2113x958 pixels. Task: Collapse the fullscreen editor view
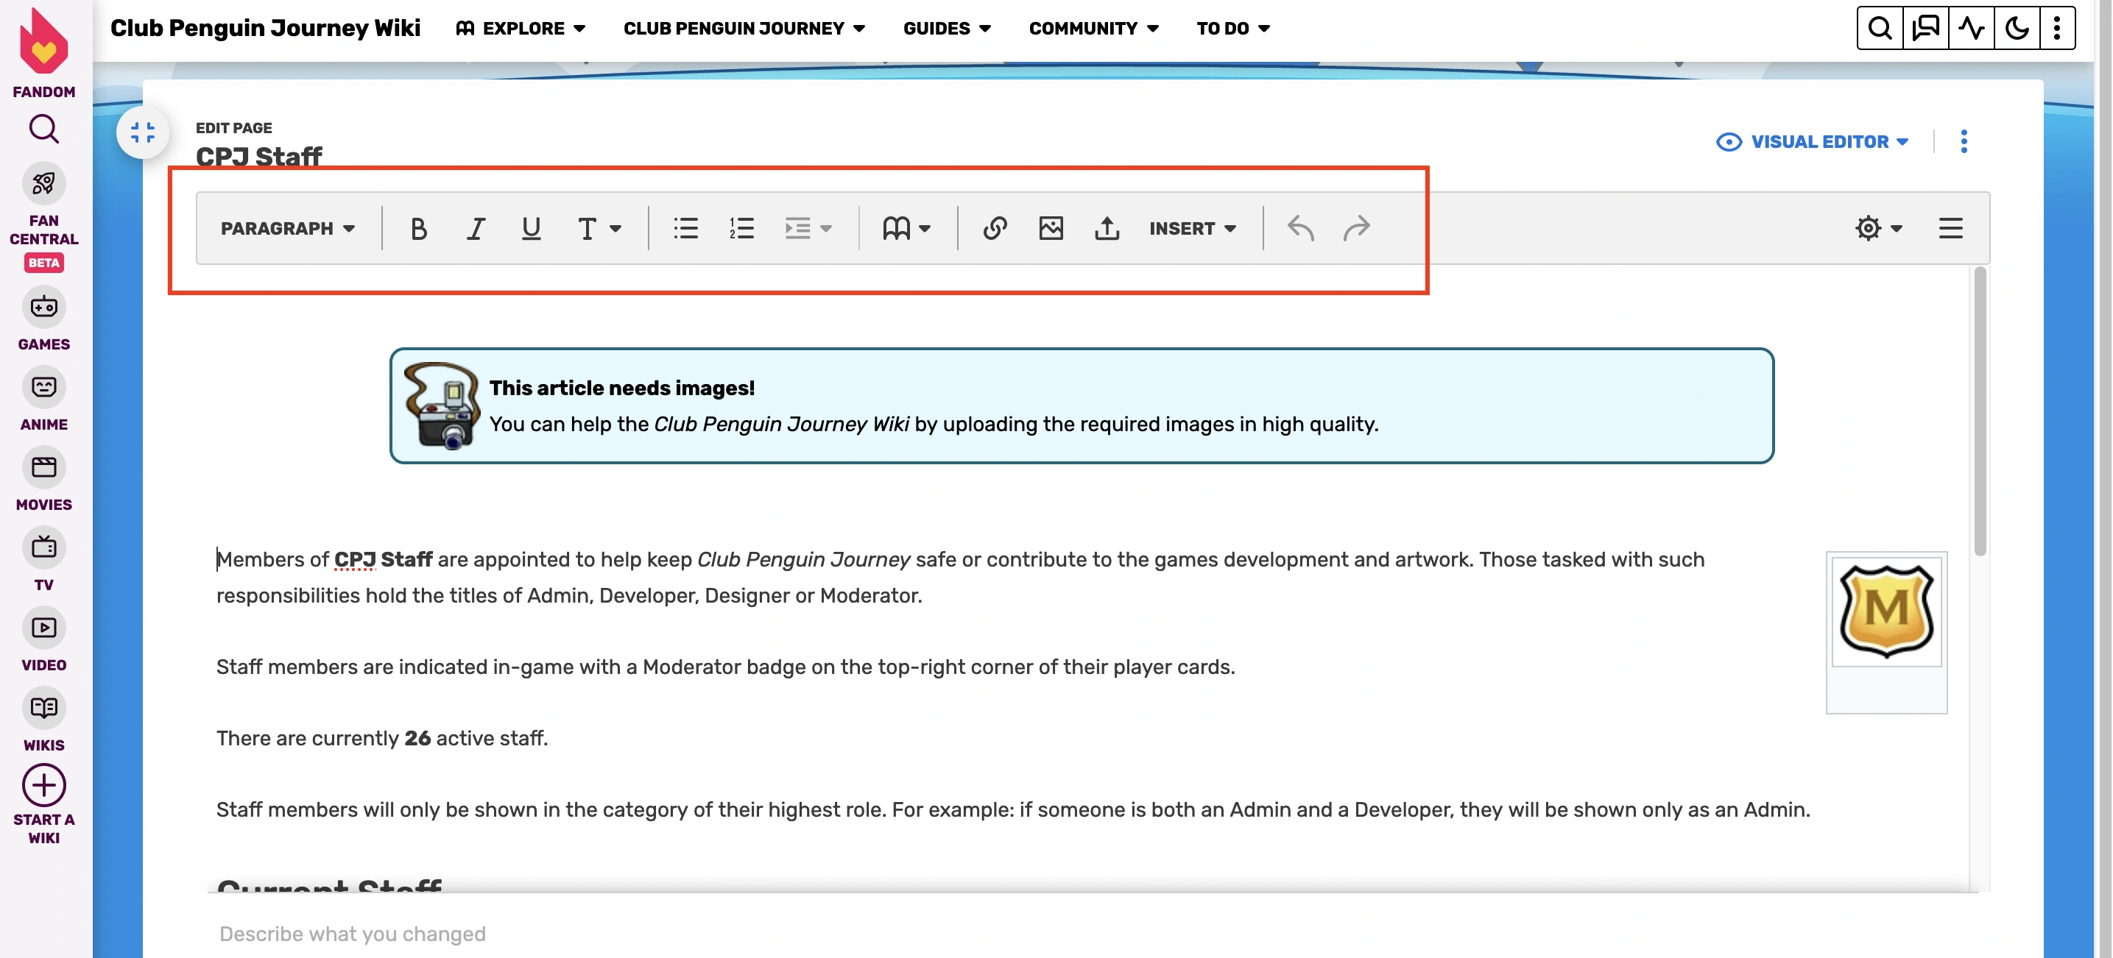(143, 132)
